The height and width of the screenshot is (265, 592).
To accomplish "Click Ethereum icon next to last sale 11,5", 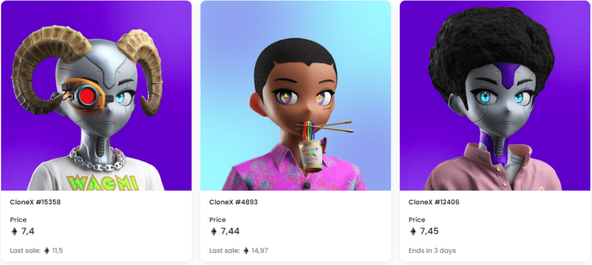I will [x=47, y=251].
